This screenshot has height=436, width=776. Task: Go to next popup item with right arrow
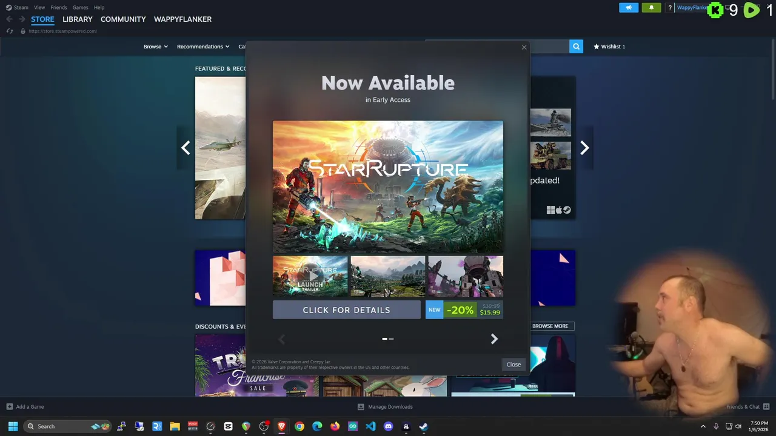coord(494,339)
